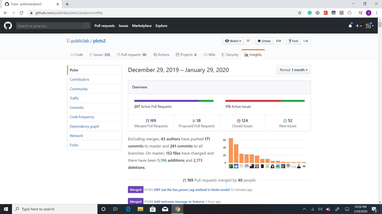Open Mail app from taskbar

click(165, 209)
